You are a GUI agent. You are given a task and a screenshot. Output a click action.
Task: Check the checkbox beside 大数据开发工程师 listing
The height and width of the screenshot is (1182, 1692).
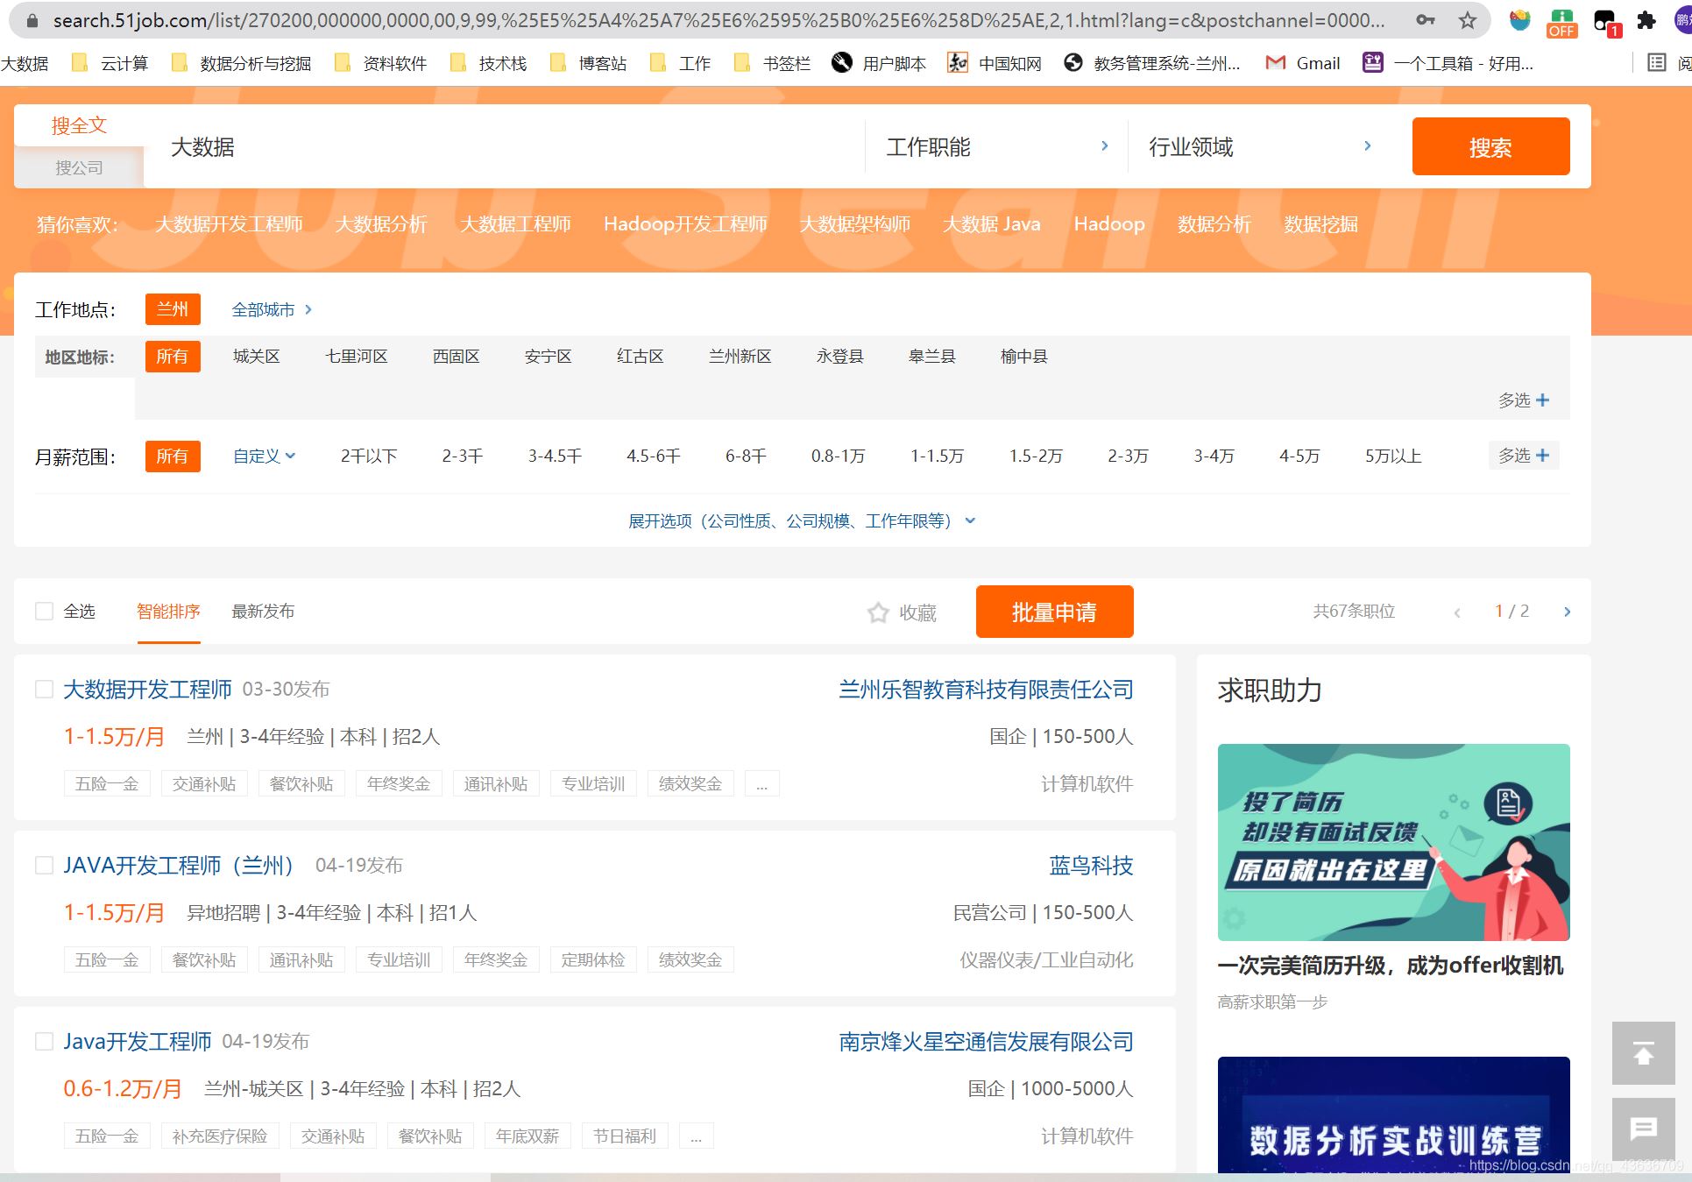pos(45,690)
